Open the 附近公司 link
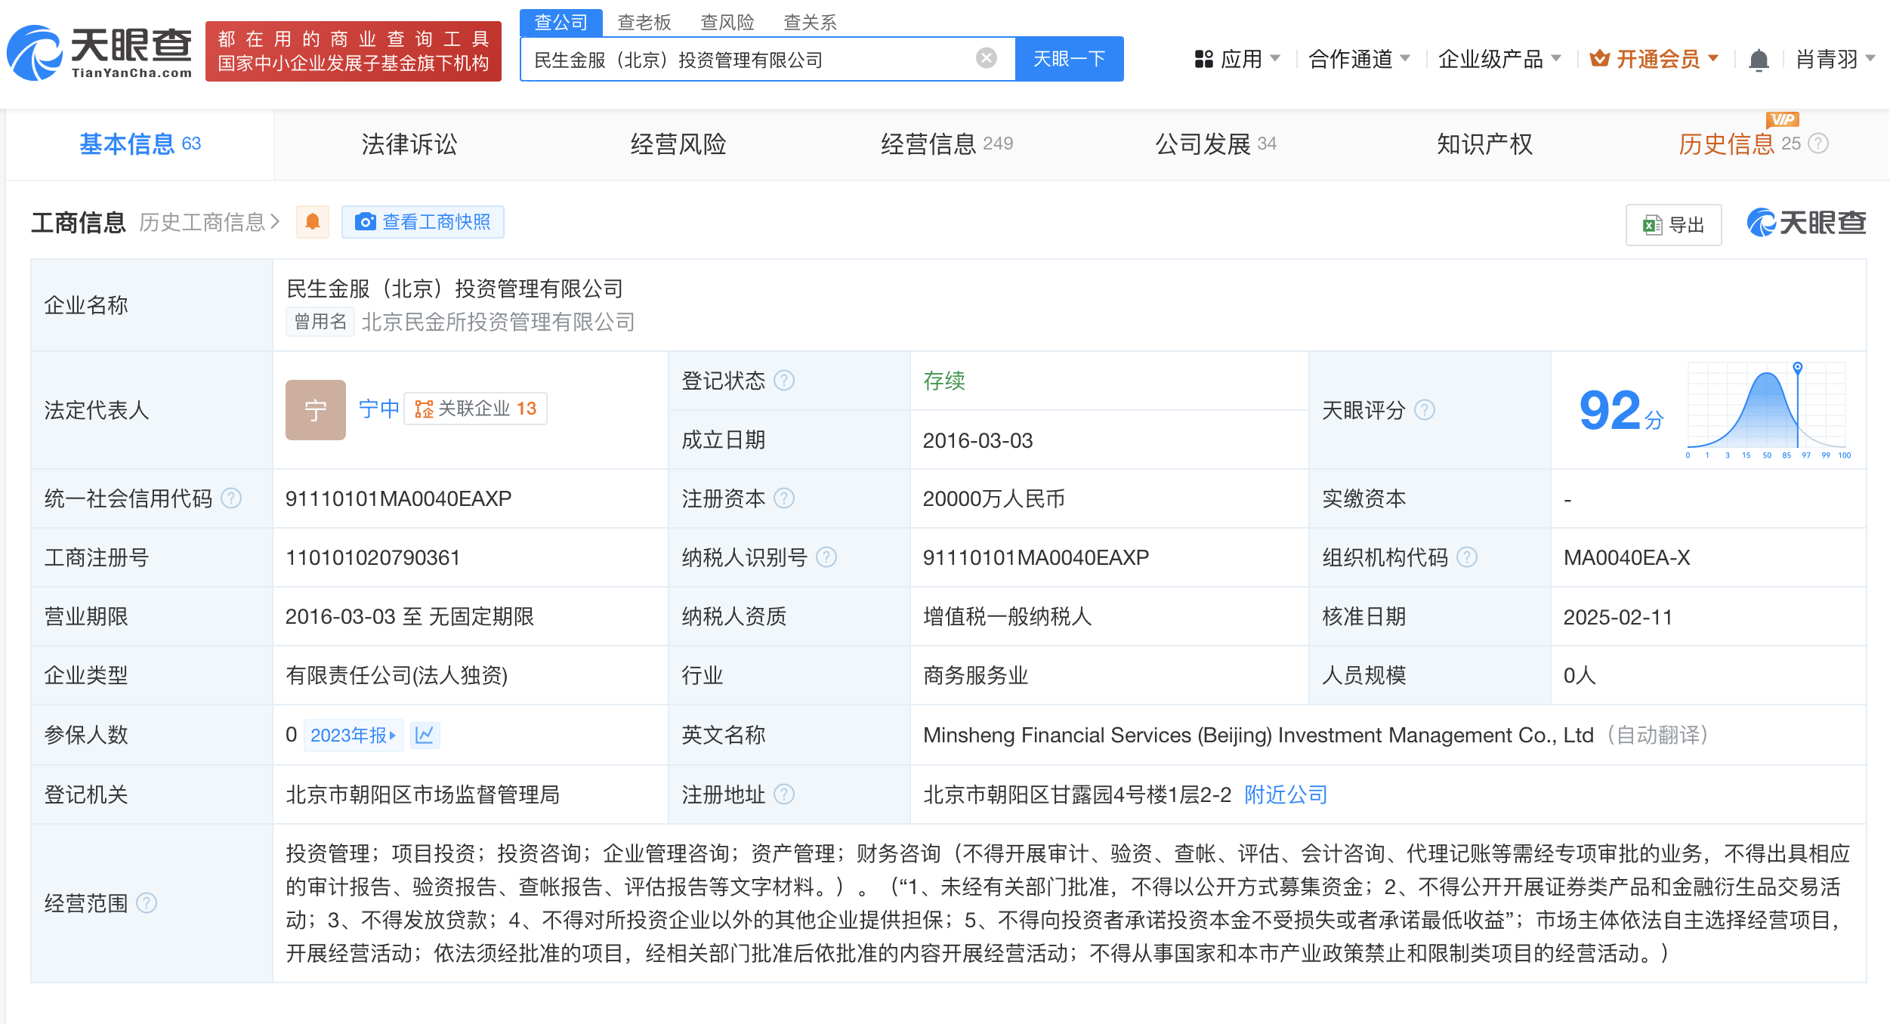1890x1024 pixels. (1285, 794)
